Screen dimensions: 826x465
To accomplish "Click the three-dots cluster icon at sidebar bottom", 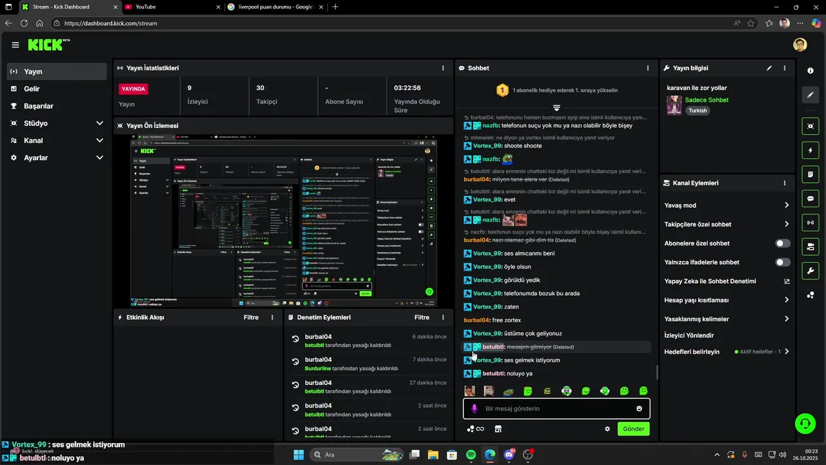I will click(811, 295).
